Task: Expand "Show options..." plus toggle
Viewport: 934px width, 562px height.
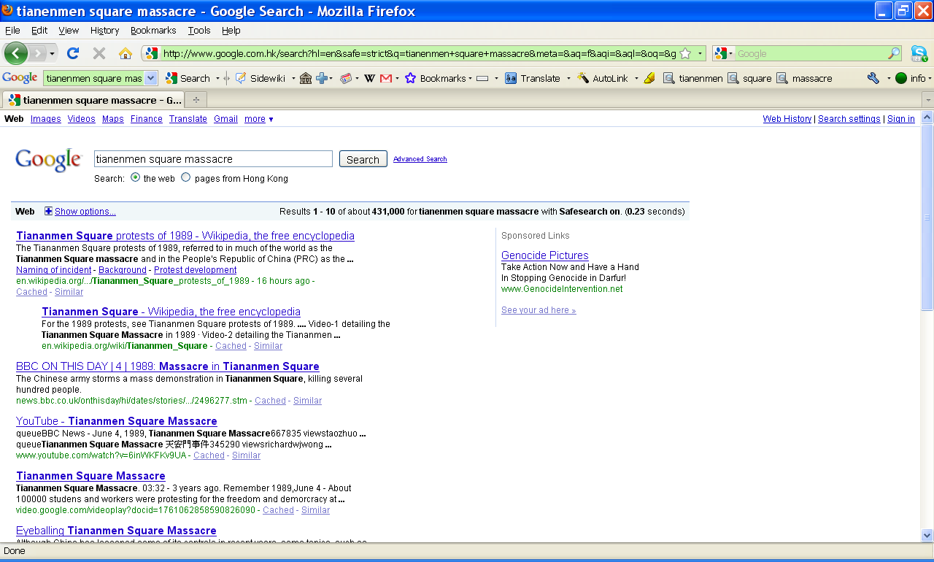Action: 49,212
